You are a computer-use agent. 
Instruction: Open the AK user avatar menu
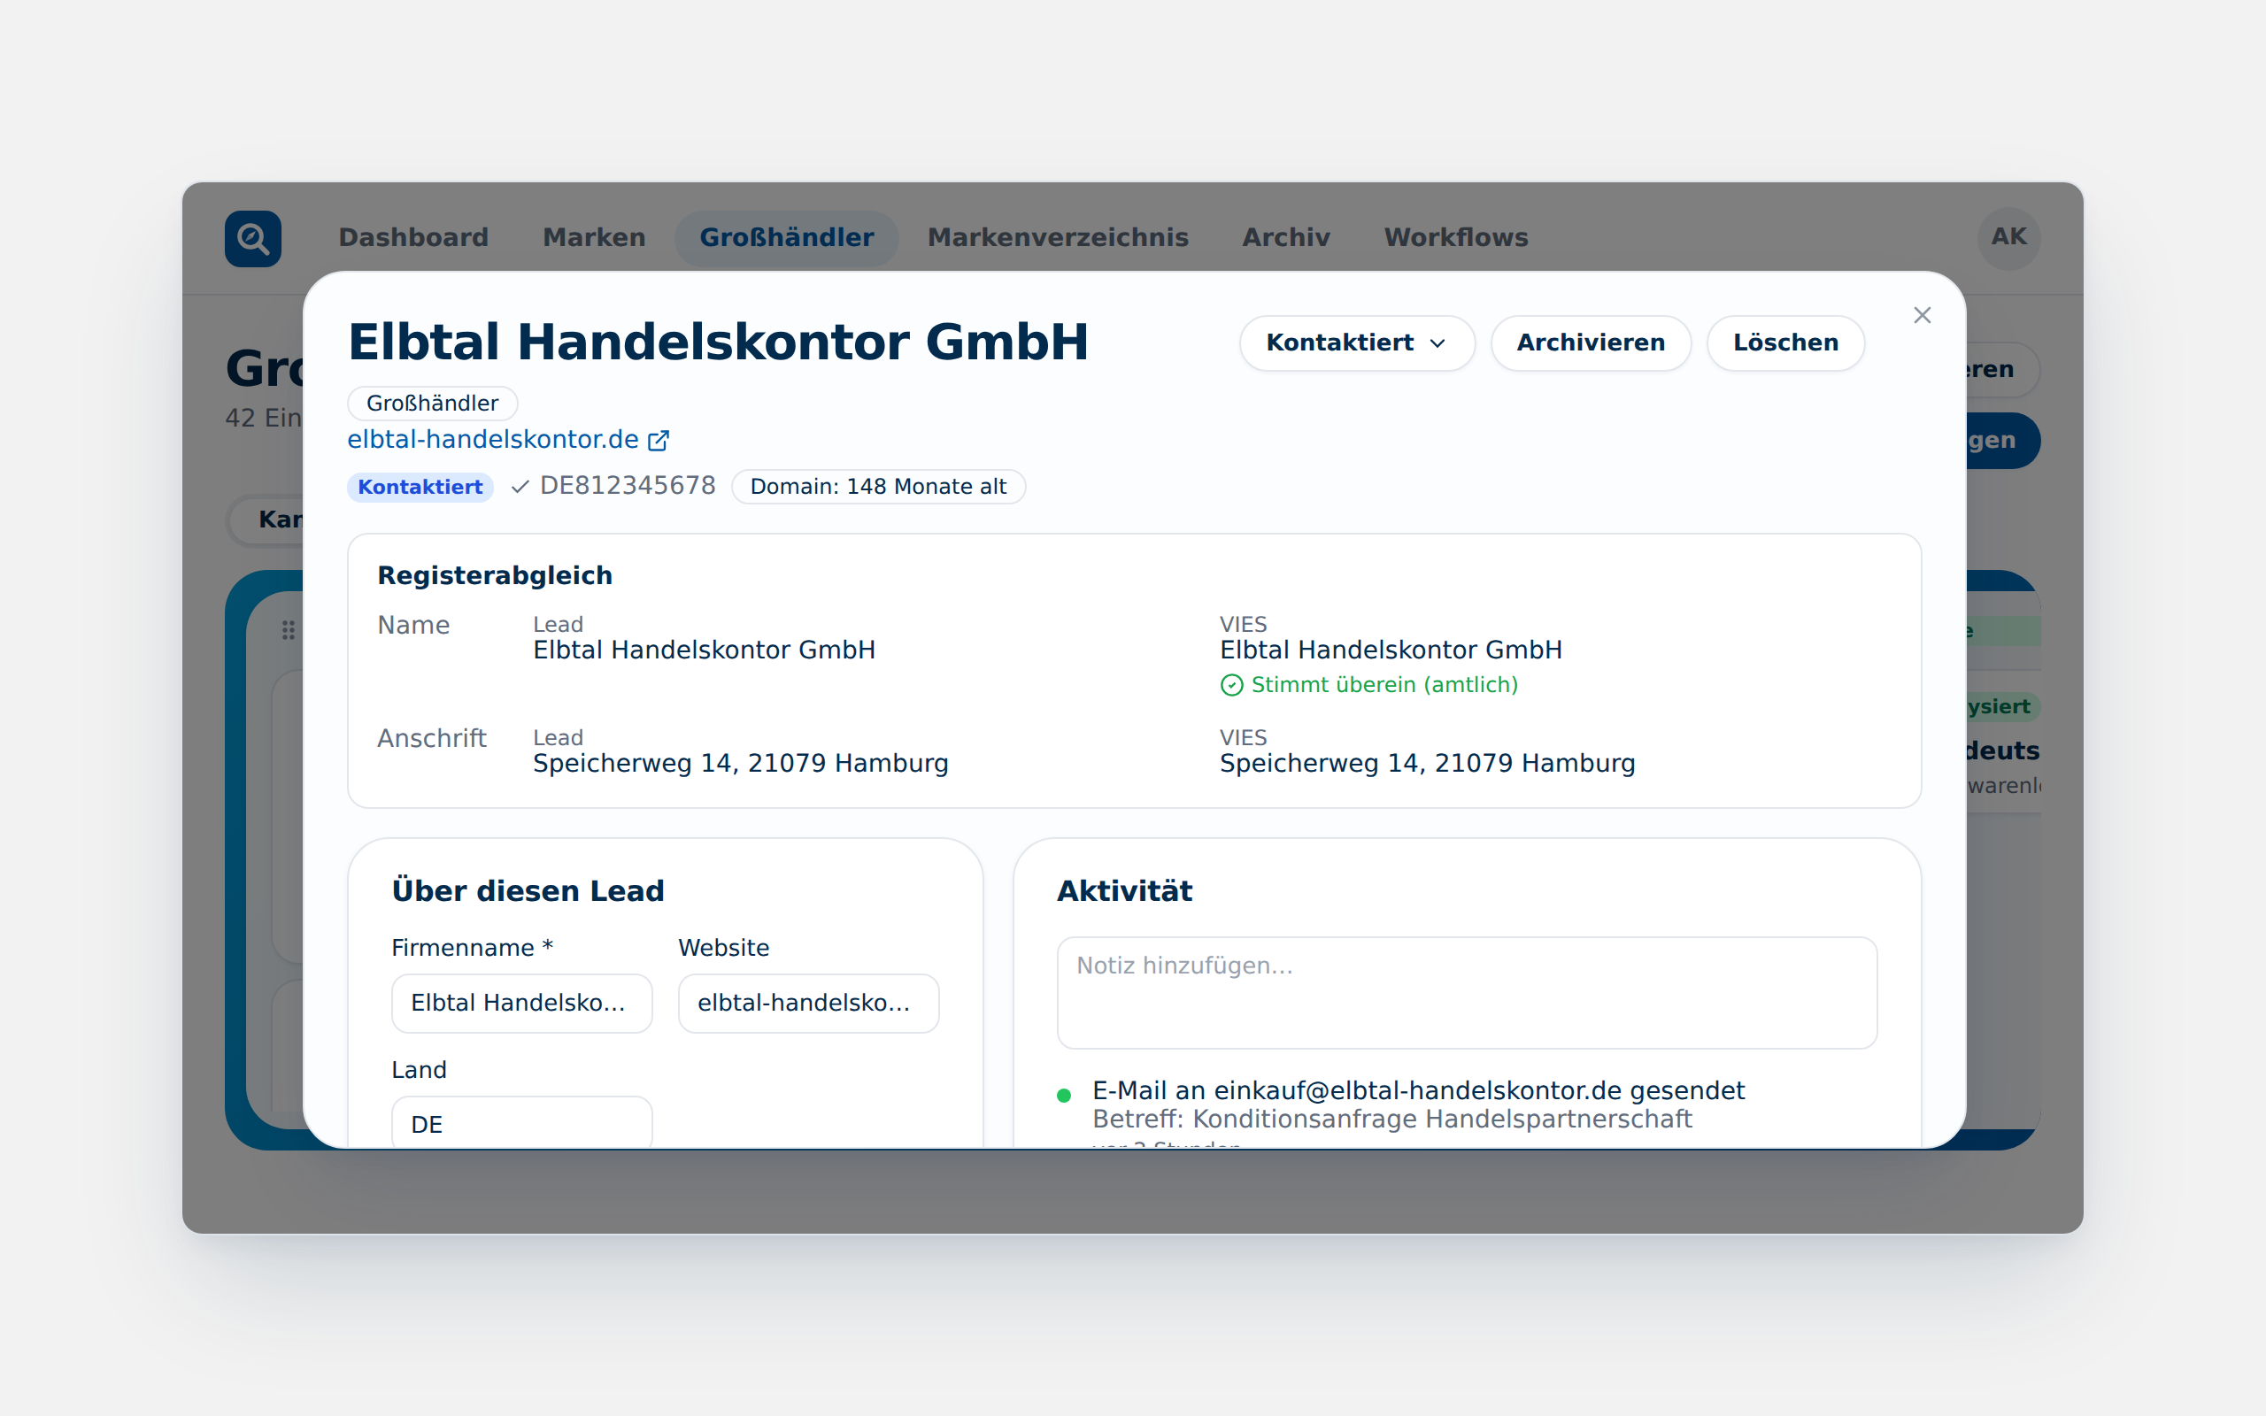[2008, 238]
